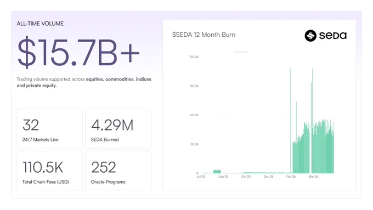The image size is (373, 210).
Task: Click the Dec 25 x-axis label
Action: tap(268, 177)
